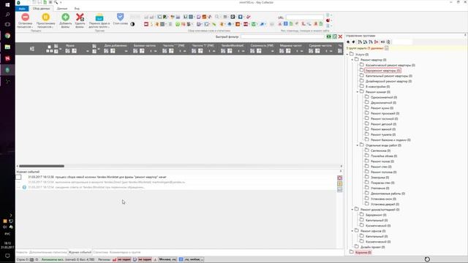Screen dimensions: 468x263
Task: Click the group search field in groups toolbar
Action: [x=401, y=42]
